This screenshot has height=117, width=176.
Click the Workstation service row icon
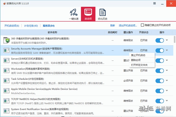coord(6,71)
